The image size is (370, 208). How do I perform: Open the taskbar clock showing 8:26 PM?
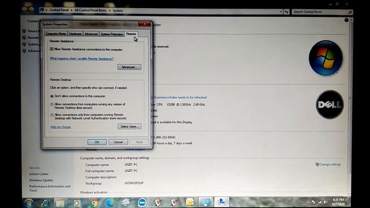click(338, 202)
